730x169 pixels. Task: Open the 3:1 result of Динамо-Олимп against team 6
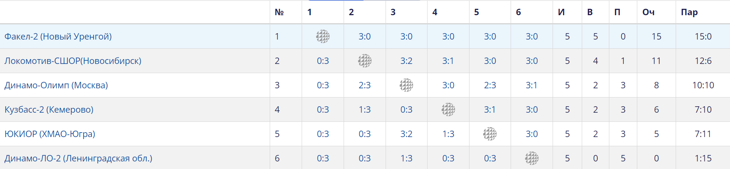click(x=532, y=85)
